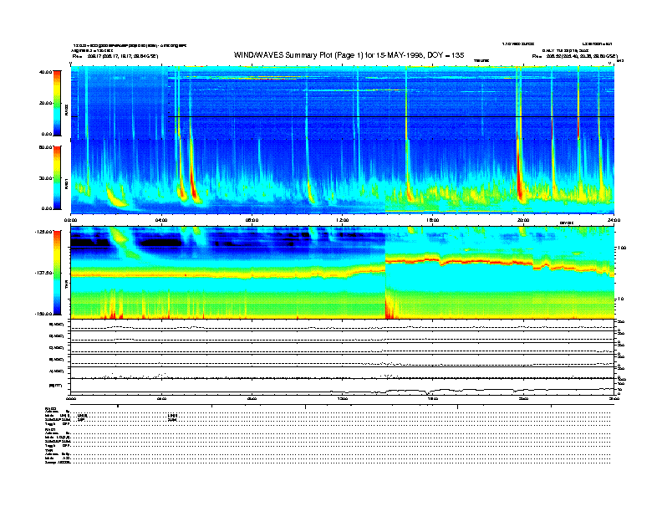
Task: Select the TNR spectrogram panel
Action: [343, 273]
